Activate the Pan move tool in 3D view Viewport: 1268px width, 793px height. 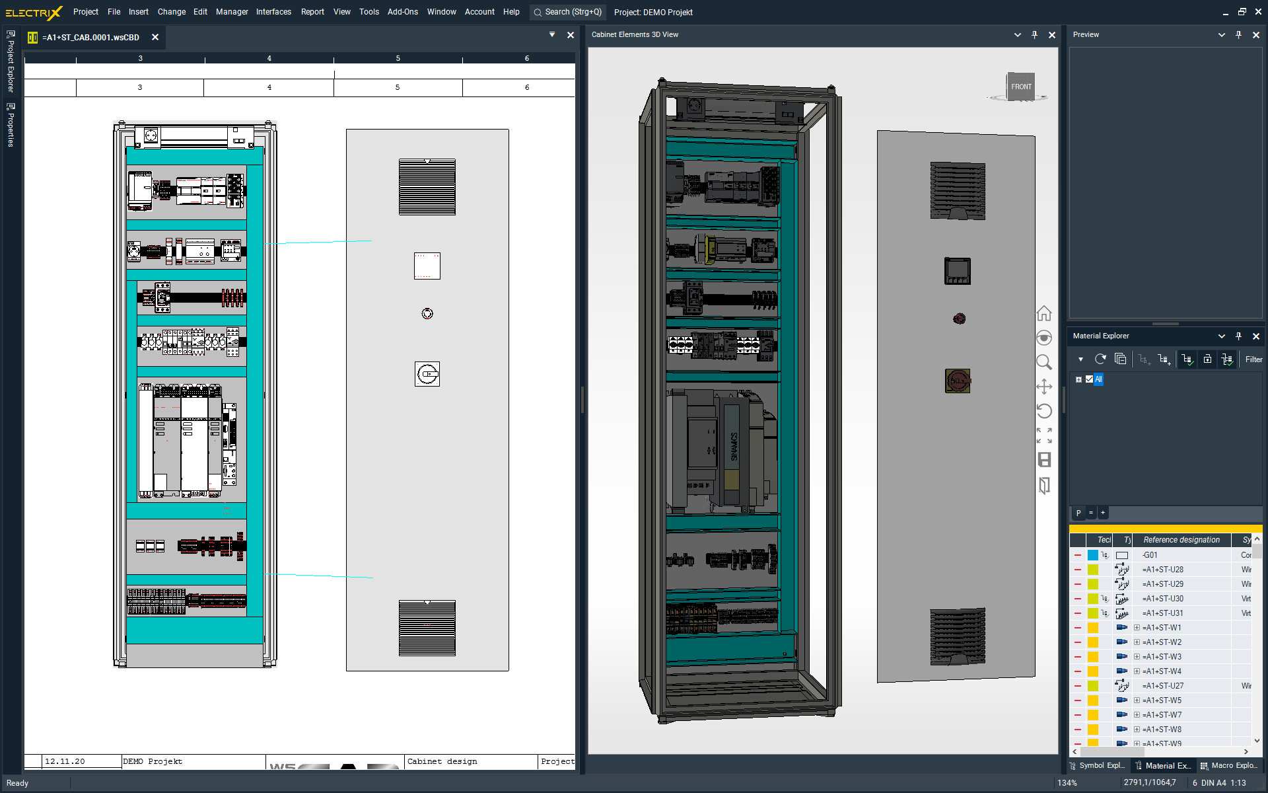point(1044,386)
